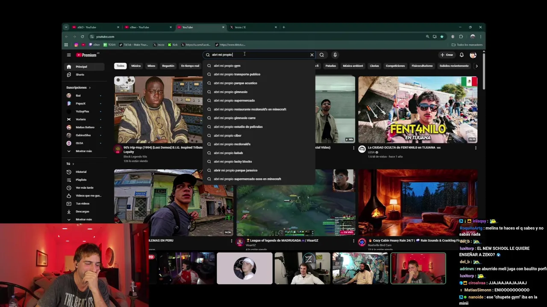
Task: Select the Reguetón filter chip
Action: [x=168, y=66]
